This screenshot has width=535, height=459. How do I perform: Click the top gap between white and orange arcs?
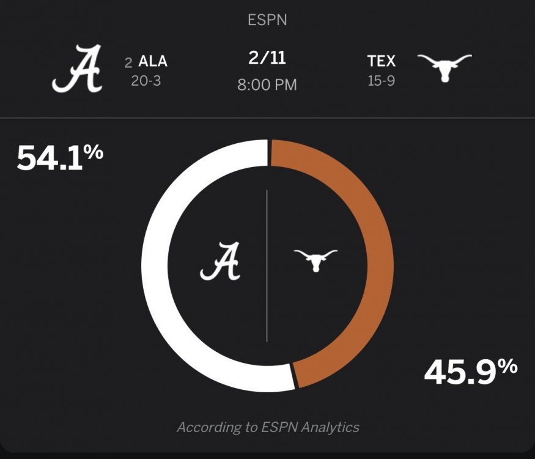click(x=269, y=152)
